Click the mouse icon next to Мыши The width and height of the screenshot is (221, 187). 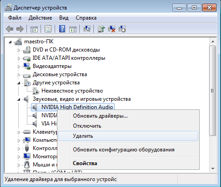pyautogui.click(x=27, y=165)
